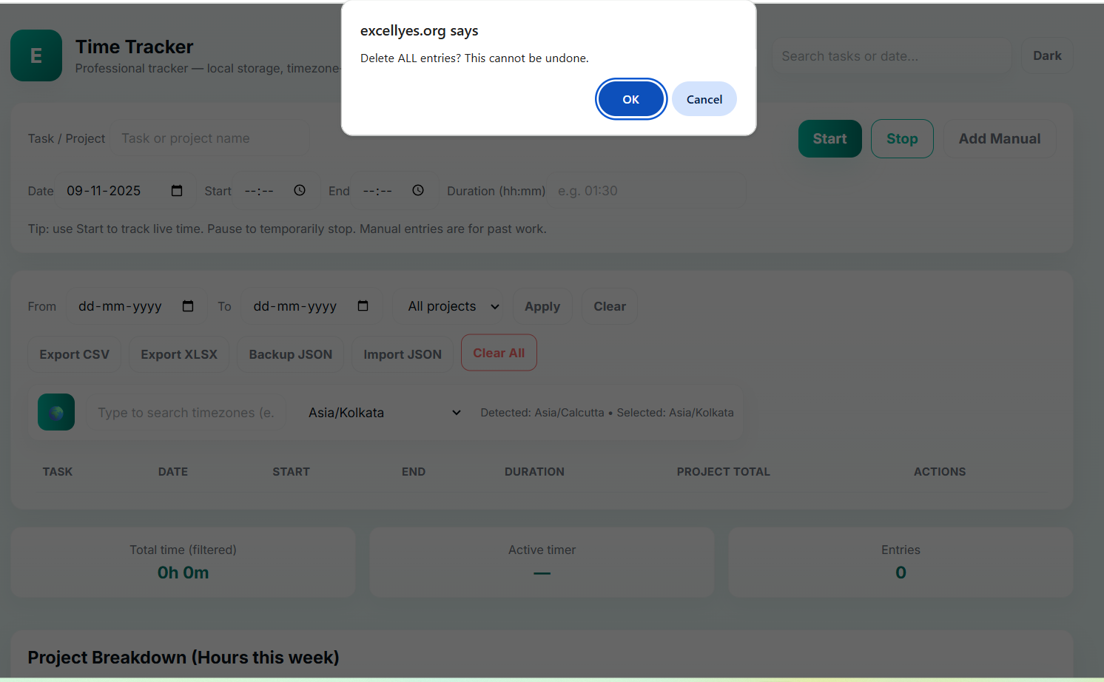
Task: Open calendar picker in Date field
Action: 177,191
